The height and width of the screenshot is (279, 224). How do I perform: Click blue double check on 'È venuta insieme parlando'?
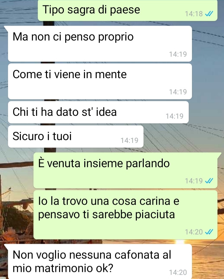[x=209, y=181]
